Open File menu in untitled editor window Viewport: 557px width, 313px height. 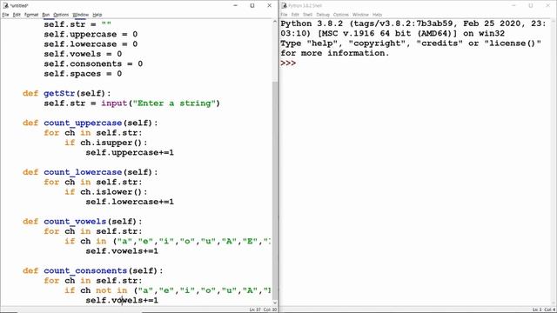click(x=5, y=15)
